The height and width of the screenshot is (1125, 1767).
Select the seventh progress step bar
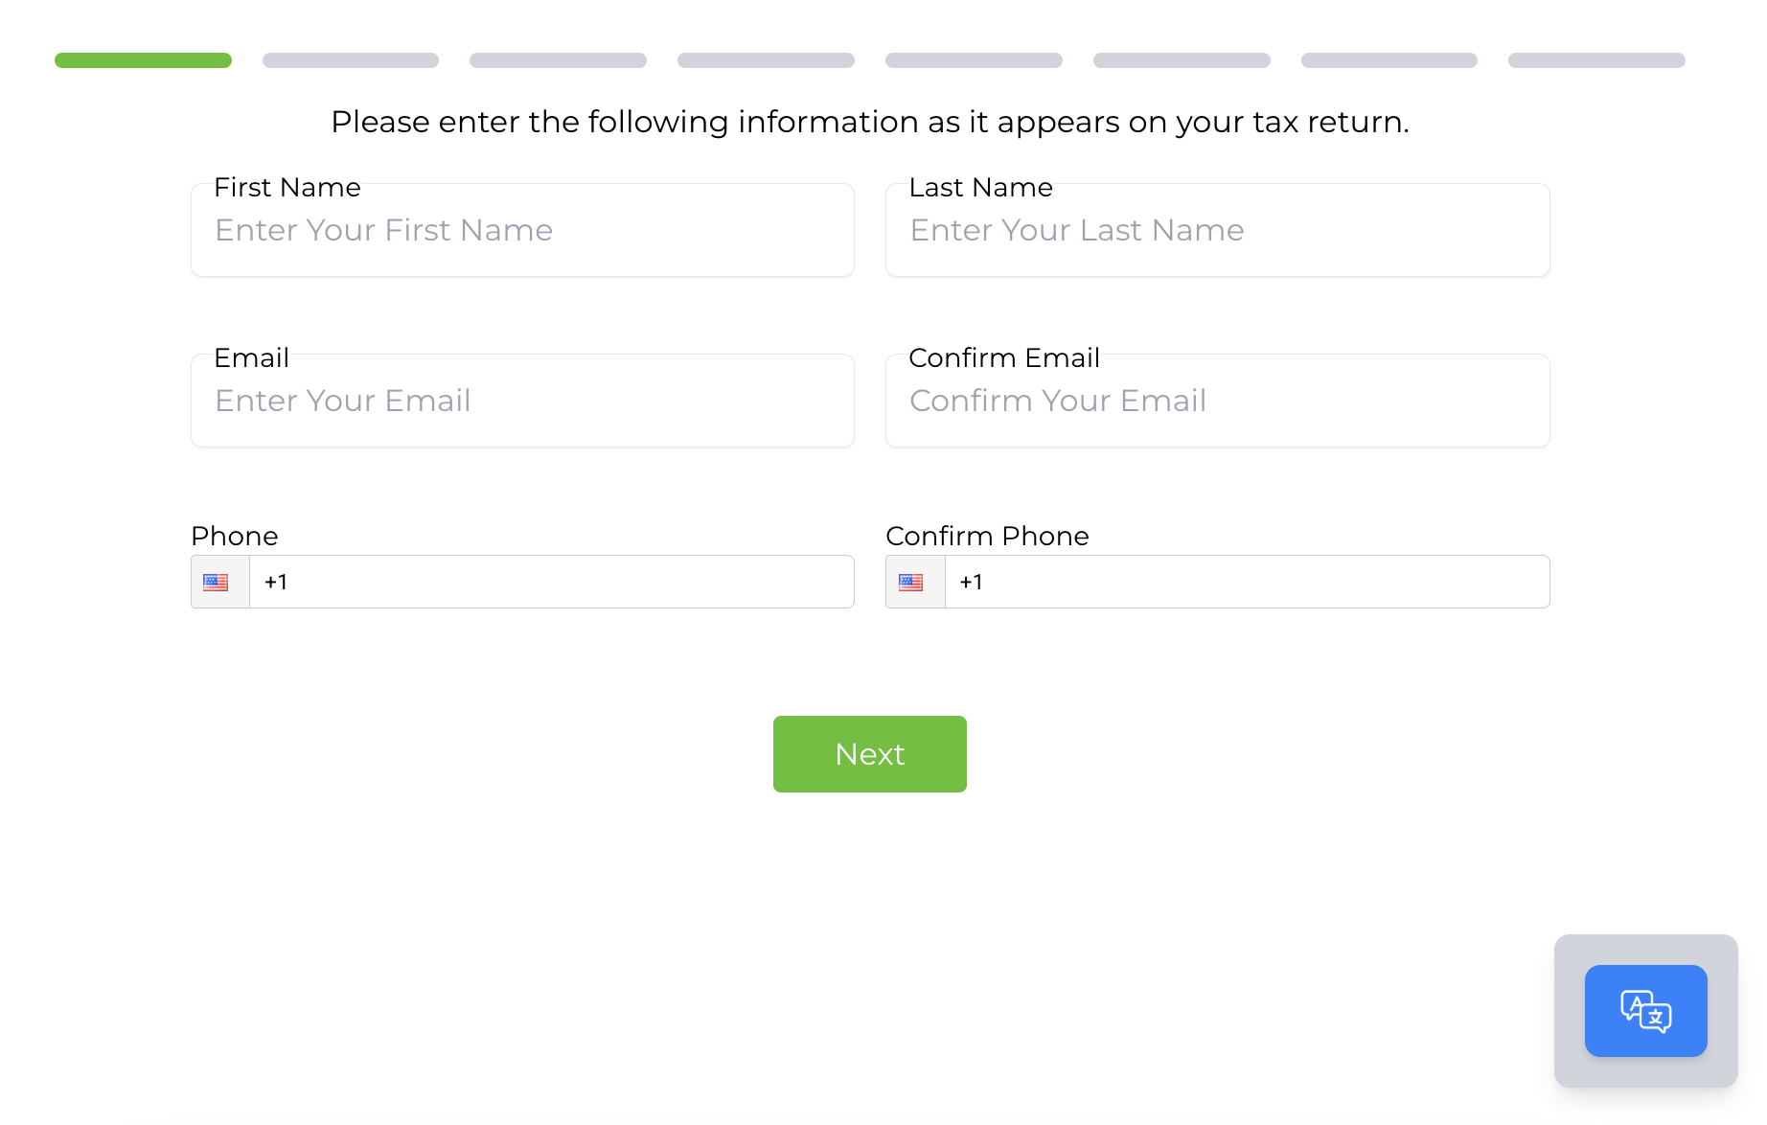[x=1389, y=60]
